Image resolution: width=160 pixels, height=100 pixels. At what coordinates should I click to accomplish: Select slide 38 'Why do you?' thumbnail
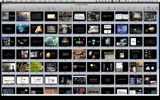click(x=65, y=54)
